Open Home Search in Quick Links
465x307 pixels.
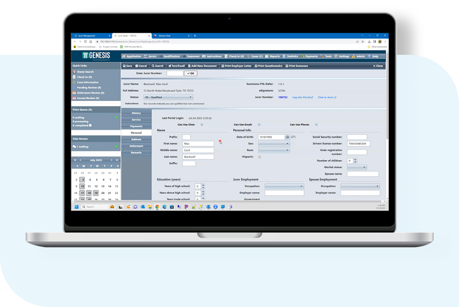(85, 72)
